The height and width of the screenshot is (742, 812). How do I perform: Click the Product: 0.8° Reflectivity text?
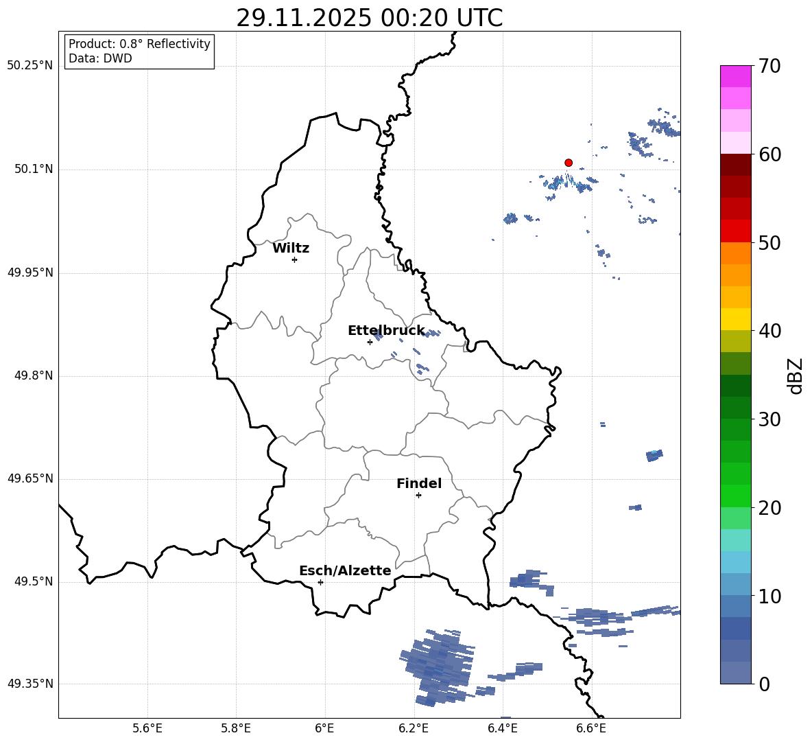point(139,44)
